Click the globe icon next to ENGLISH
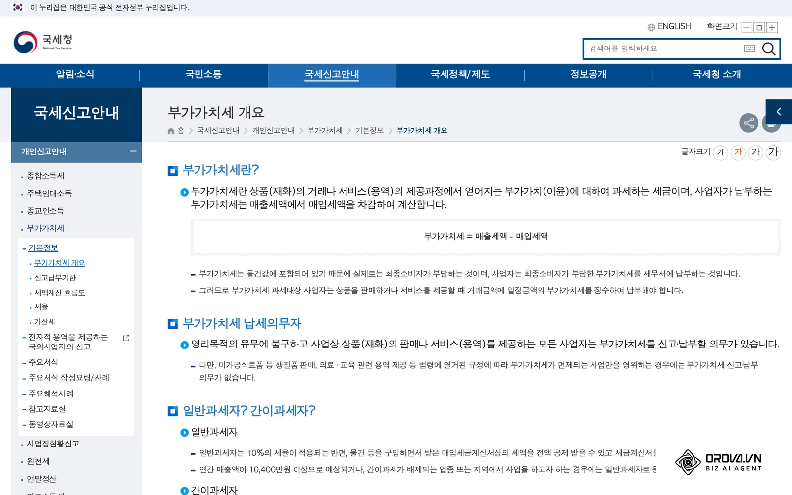792x495 pixels. [651, 27]
